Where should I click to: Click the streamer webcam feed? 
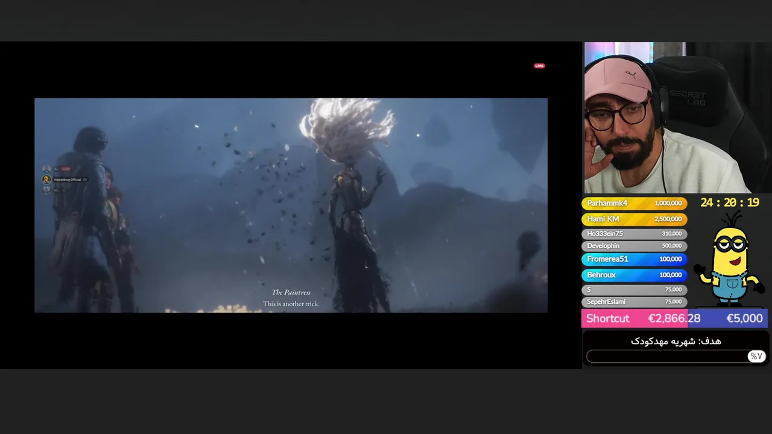pos(677,118)
